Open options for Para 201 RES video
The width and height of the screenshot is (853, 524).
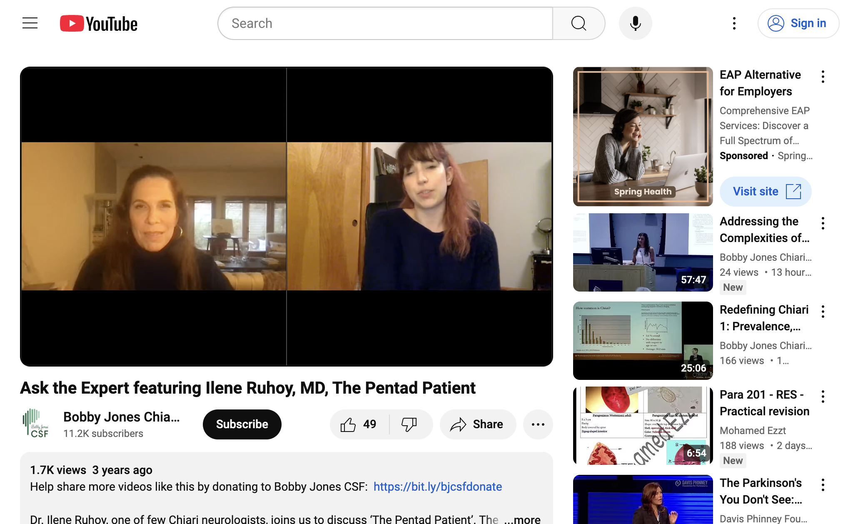click(x=823, y=397)
